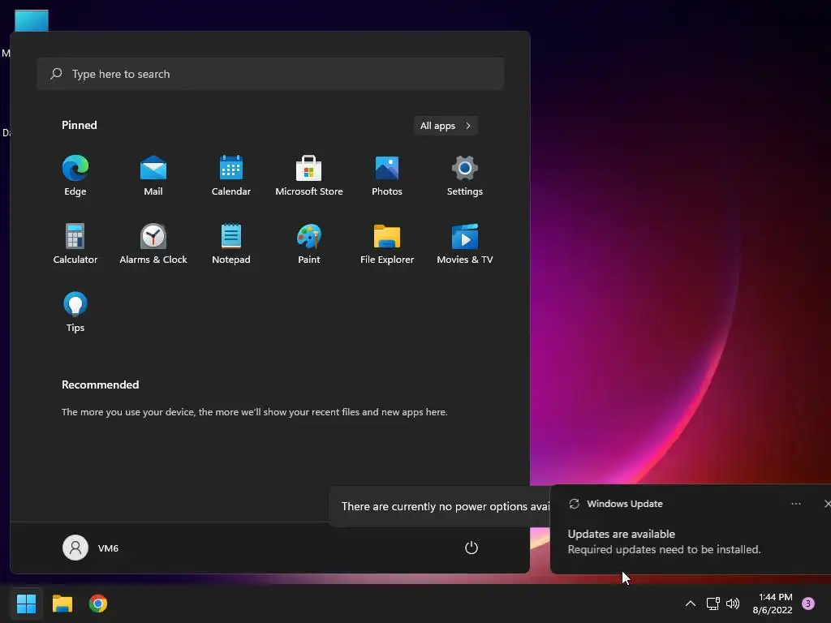Select the desktop icon at top-left
The width and height of the screenshot is (831, 623).
[32, 21]
